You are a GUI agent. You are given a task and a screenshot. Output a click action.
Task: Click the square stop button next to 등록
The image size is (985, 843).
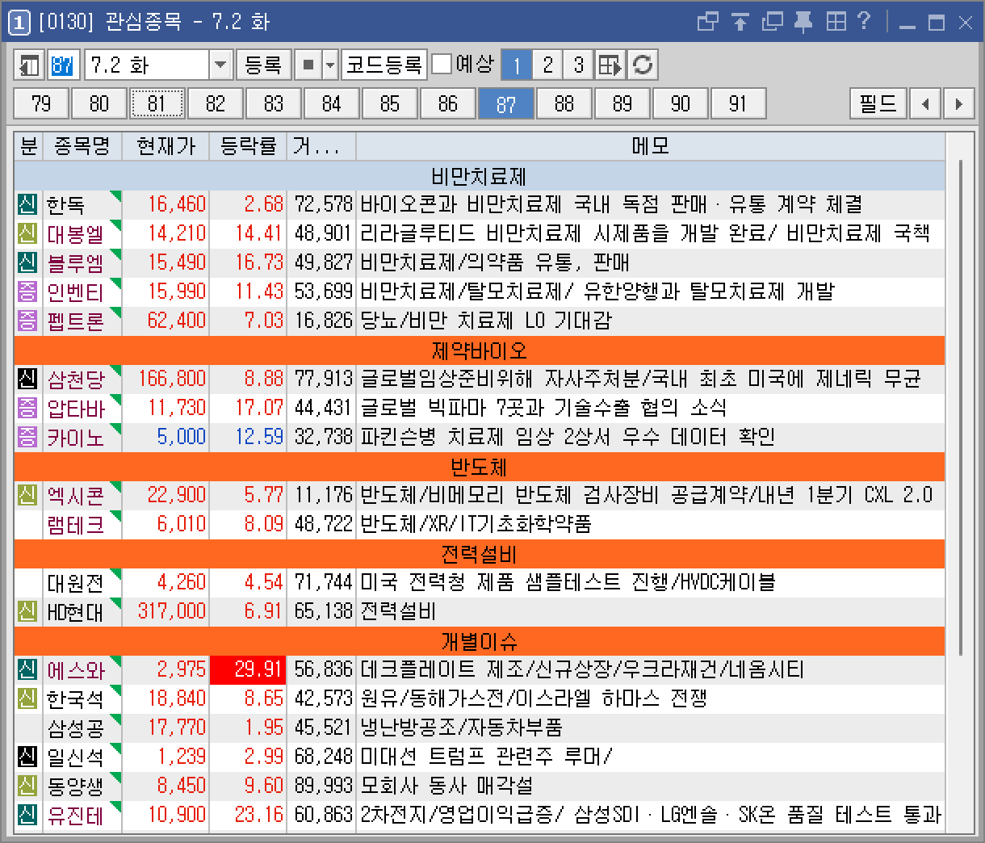pyautogui.click(x=308, y=65)
